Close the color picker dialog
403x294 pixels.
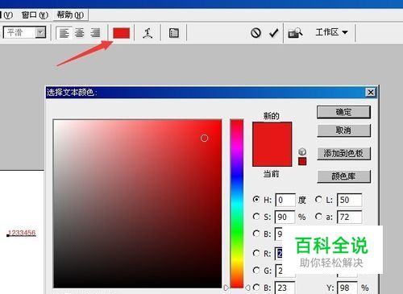tap(371, 93)
